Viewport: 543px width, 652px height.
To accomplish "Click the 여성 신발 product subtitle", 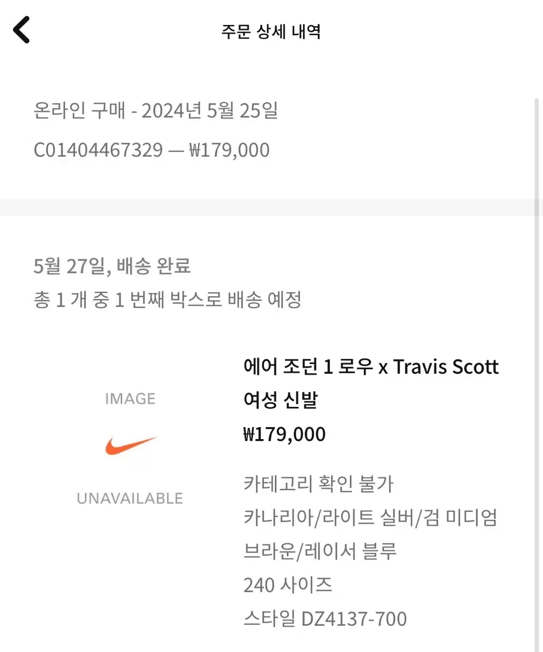I will [x=280, y=401].
